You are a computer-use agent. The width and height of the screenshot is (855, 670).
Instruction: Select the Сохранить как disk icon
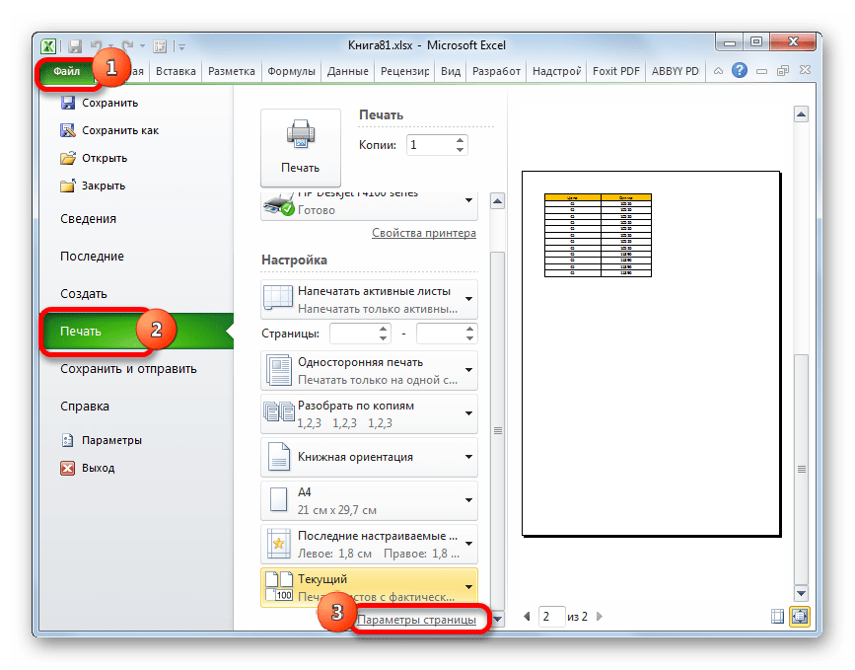69,129
